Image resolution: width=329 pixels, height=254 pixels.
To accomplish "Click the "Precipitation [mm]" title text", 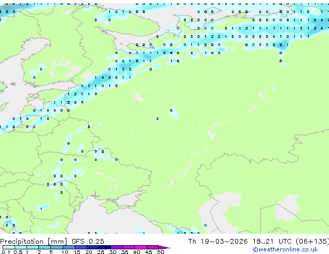I will [x=34, y=242].
